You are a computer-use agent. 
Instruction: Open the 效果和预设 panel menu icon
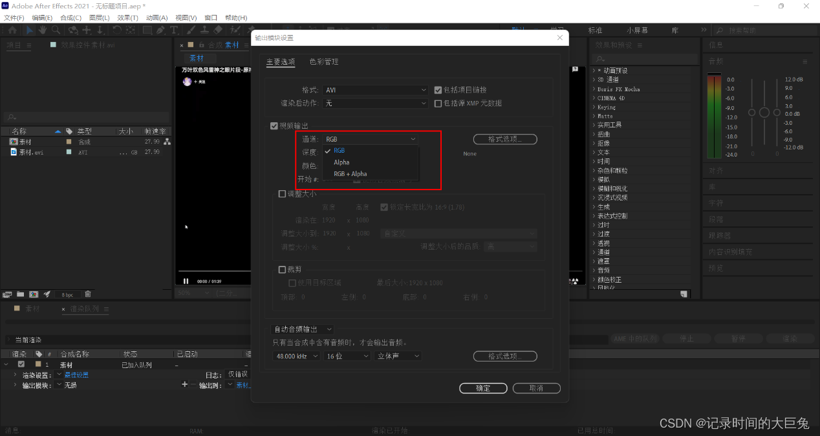(640, 45)
